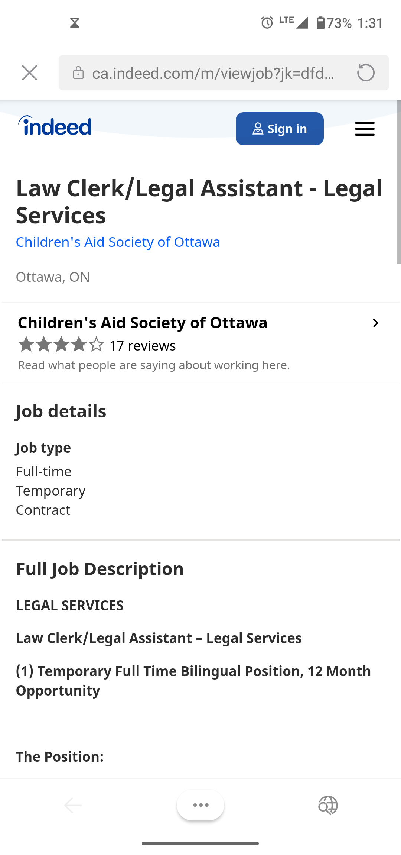Tap the star rating for company
This screenshot has width=401, height=855.
pyautogui.click(x=61, y=345)
